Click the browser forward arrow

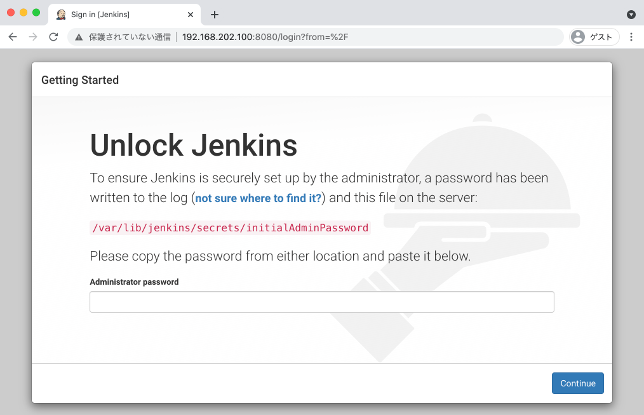(x=33, y=37)
